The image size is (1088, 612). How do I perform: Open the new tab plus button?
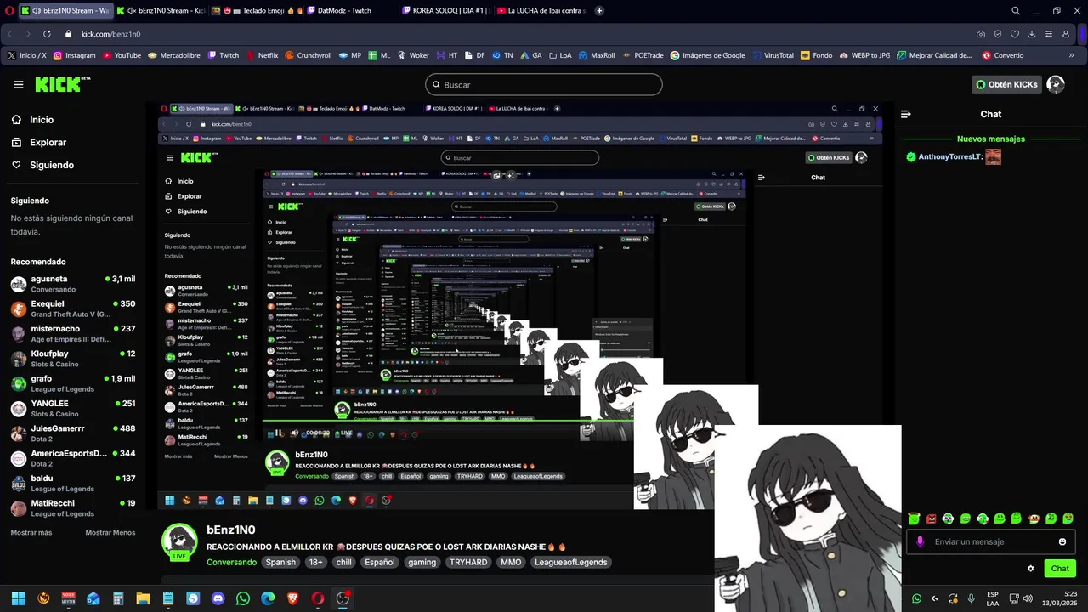[x=599, y=11]
